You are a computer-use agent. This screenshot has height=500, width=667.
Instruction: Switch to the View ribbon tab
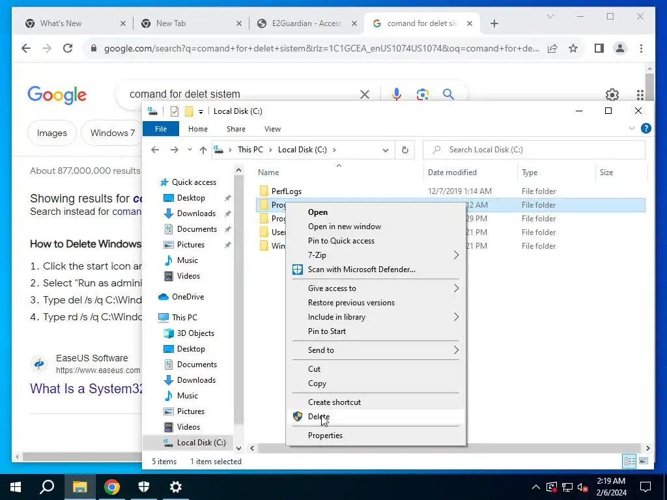[272, 129]
